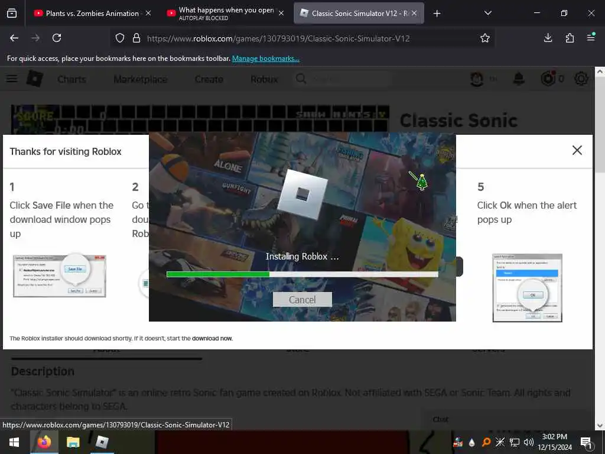Open the Robux menu item
The image size is (605, 454).
264,79
